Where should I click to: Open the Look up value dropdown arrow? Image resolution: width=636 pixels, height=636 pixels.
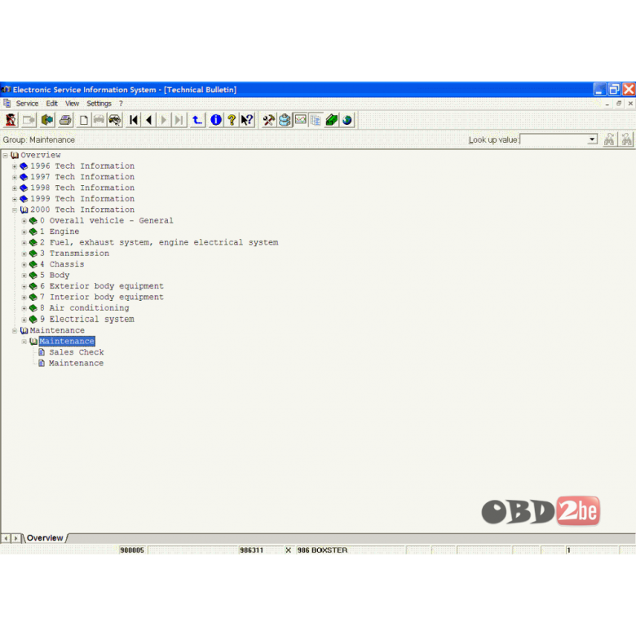click(x=592, y=139)
